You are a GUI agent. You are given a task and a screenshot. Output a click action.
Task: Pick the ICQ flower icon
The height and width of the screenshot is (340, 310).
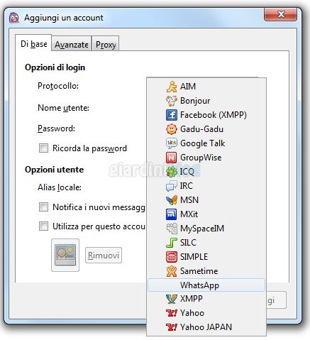click(172, 172)
